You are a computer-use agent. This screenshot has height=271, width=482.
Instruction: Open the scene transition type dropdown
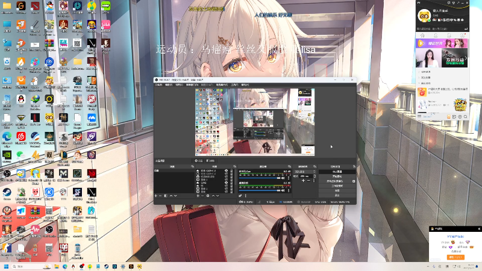(305, 172)
